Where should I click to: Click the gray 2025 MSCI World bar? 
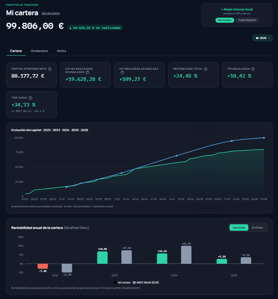[x=246, y=261]
